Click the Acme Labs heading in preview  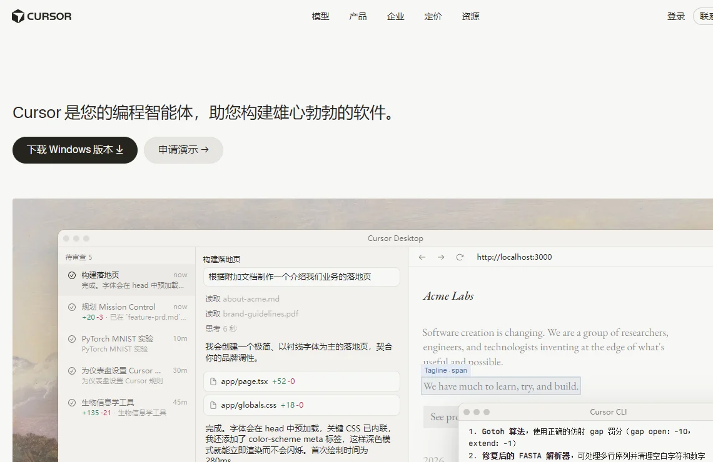(x=448, y=296)
